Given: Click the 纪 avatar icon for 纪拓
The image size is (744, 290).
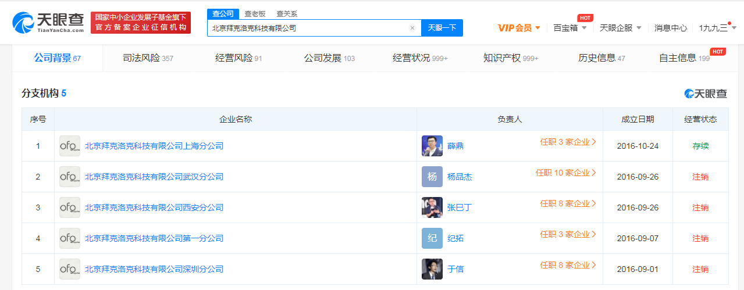Looking at the screenshot, I should coord(432,238).
